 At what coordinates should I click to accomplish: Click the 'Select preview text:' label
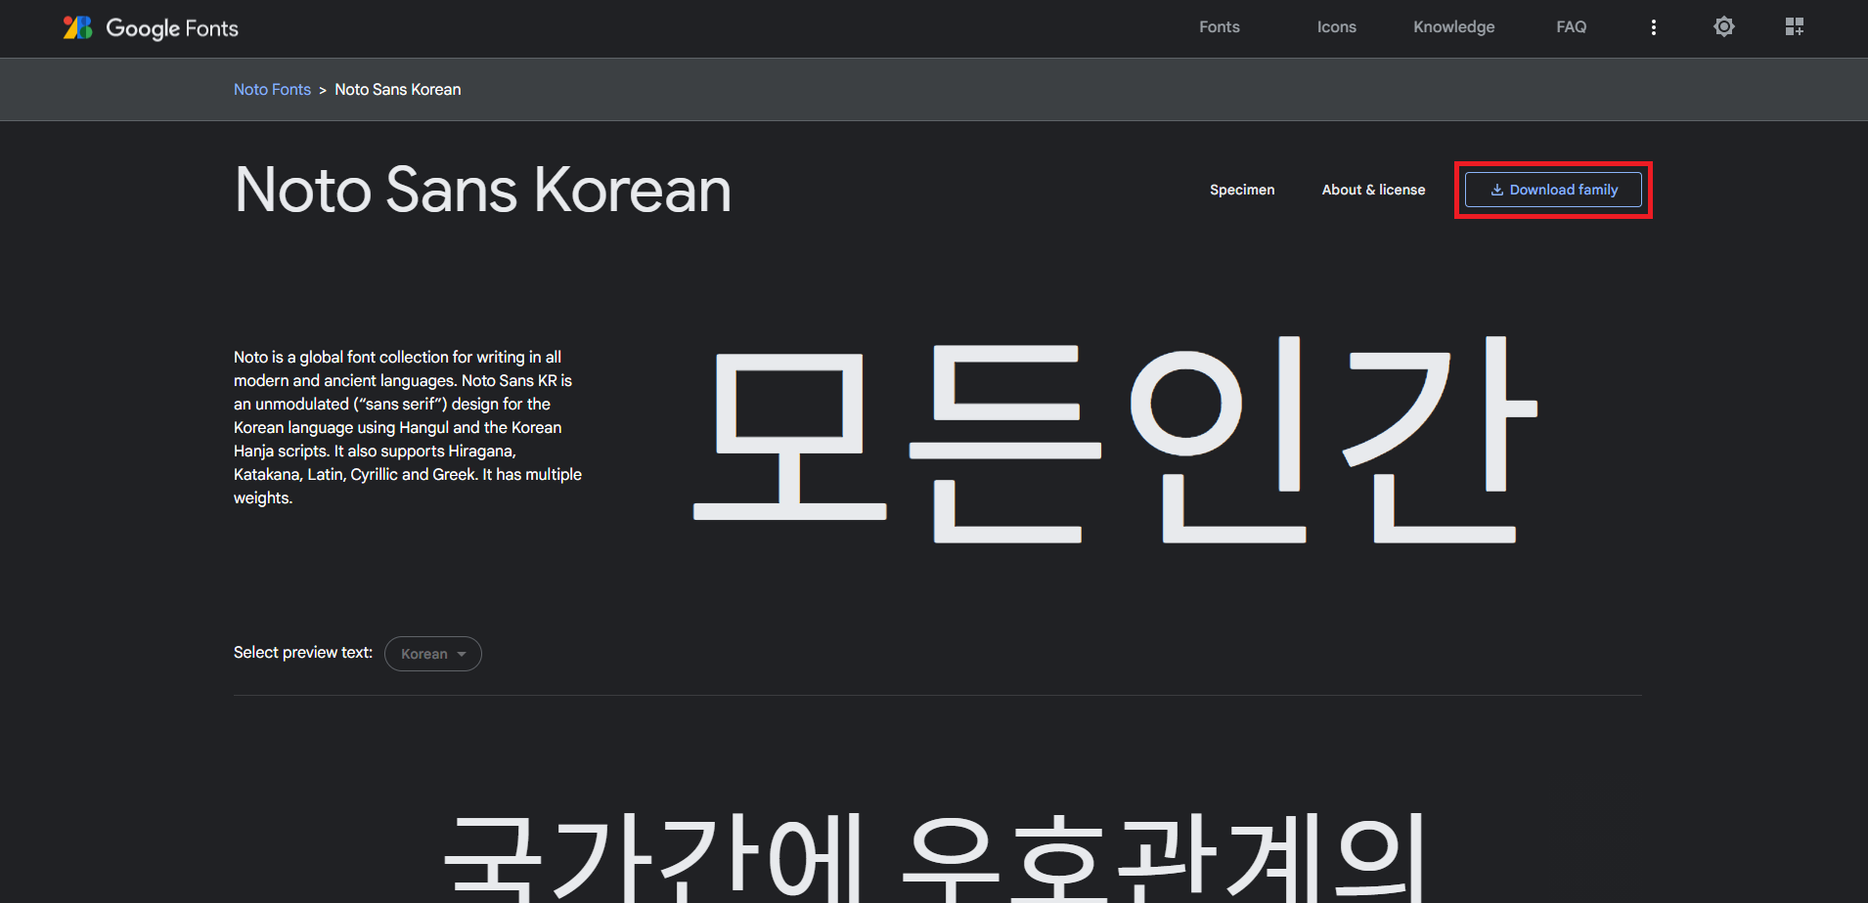303,652
